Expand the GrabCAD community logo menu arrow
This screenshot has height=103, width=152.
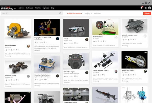point(15,9)
